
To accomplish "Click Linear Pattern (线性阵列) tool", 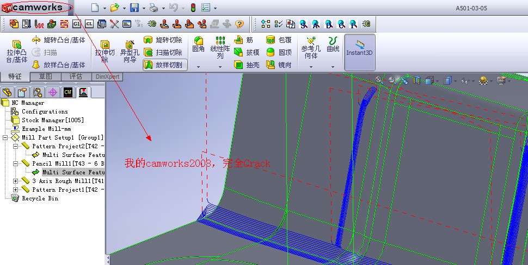I will [220, 48].
